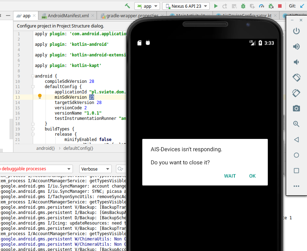Click the minifyEnabled false line
Viewport: 307px width, 251px height.
88,139
